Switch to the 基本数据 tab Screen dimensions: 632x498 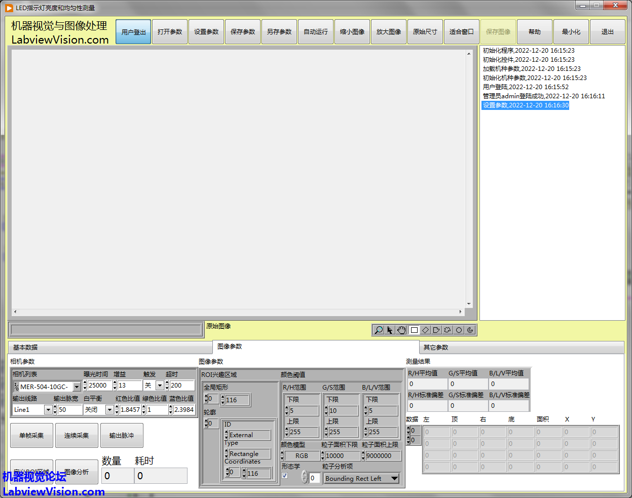point(25,348)
